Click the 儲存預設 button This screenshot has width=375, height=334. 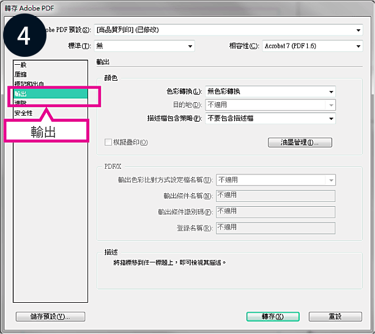[50, 316]
